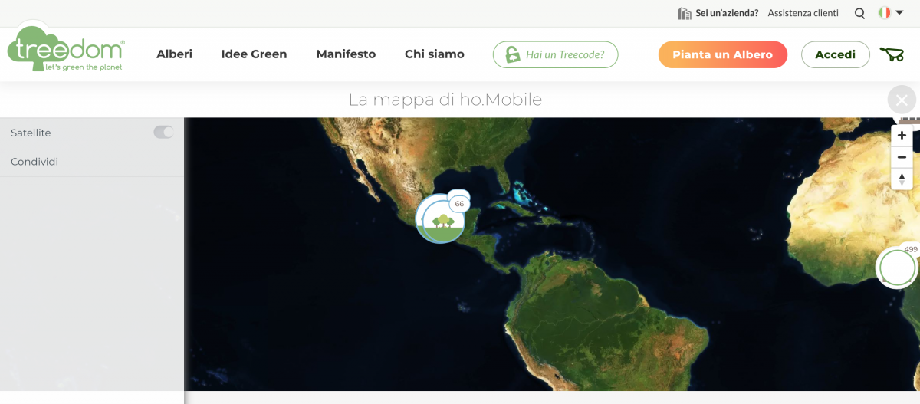920x404 pixels.
Task: Click the search magnifier icon
Action: 860,13
